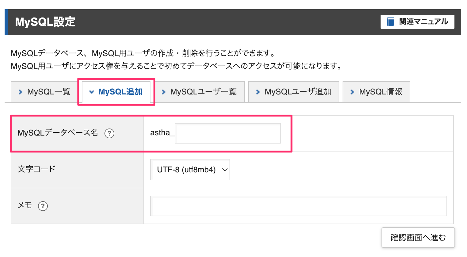Open the 文字コード UTF-8 (utf8mb4) dropdown

point(190,170)
